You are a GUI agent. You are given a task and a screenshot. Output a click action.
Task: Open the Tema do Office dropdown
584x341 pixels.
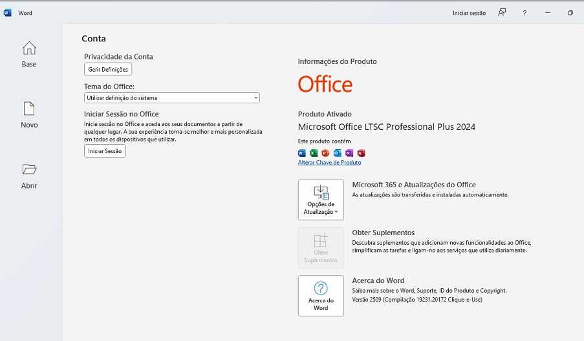coord(171,98)
